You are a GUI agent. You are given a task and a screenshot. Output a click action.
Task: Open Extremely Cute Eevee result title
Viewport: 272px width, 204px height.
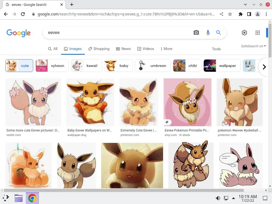coord(139,130)
